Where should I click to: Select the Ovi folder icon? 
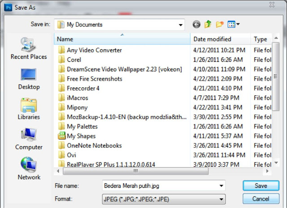(61, 155)
